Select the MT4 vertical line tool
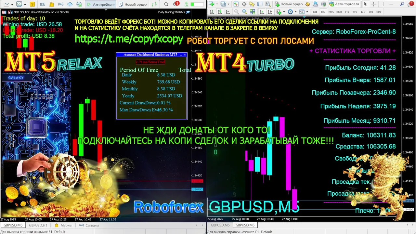This screenshot has width=416, height=234. (x=383, y=4)
